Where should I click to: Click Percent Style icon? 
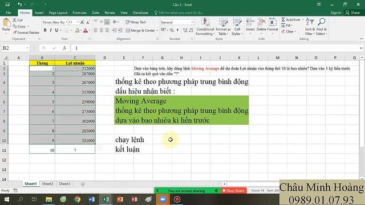point(172,30)
